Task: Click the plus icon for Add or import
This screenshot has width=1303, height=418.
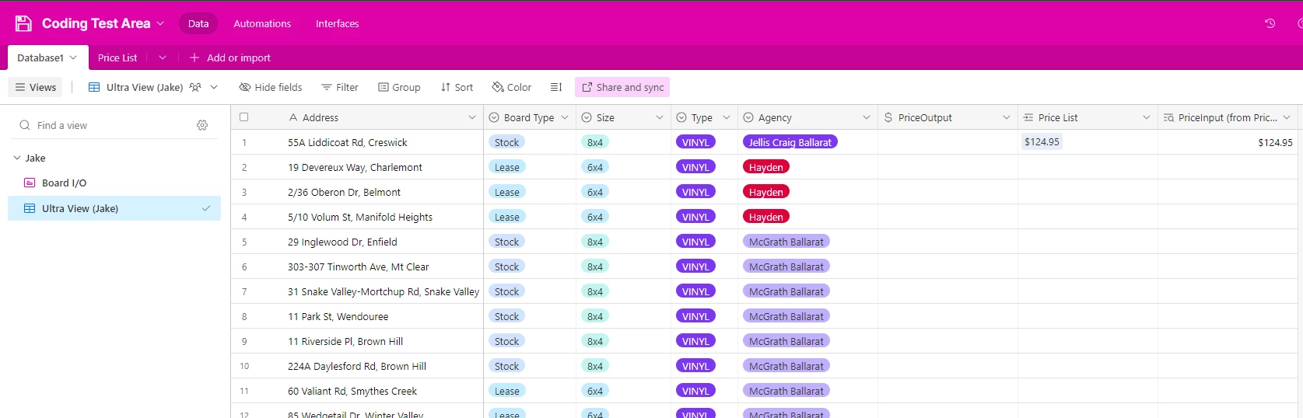Action: click(194, 57)
